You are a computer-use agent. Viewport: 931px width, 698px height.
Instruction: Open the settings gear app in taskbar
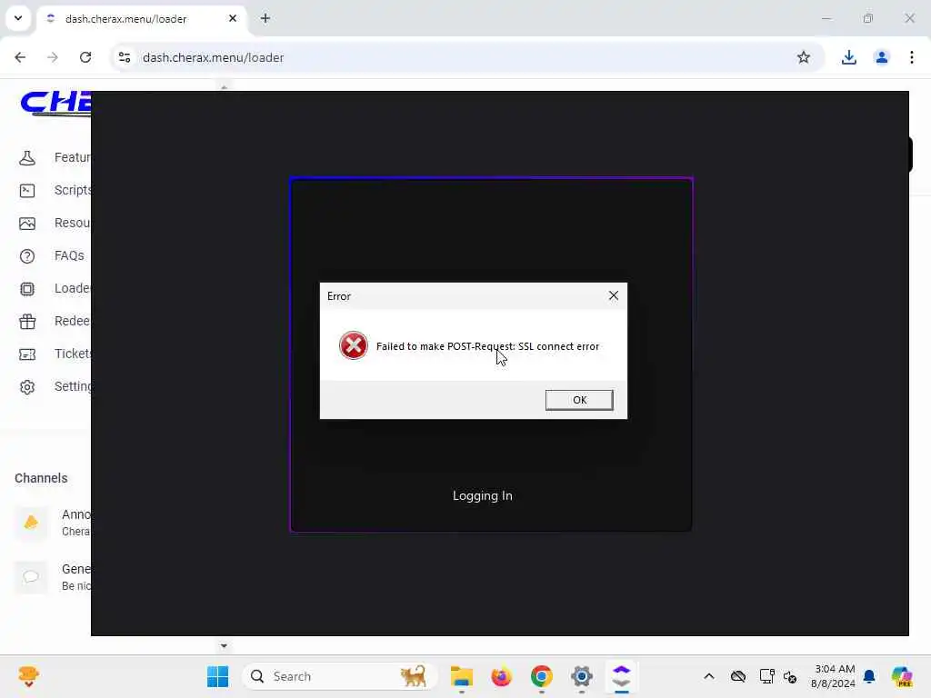pos(581,676)
